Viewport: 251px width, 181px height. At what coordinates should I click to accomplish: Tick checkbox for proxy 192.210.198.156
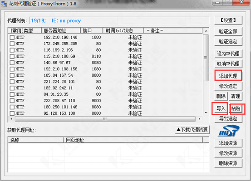tap(12, 69)
